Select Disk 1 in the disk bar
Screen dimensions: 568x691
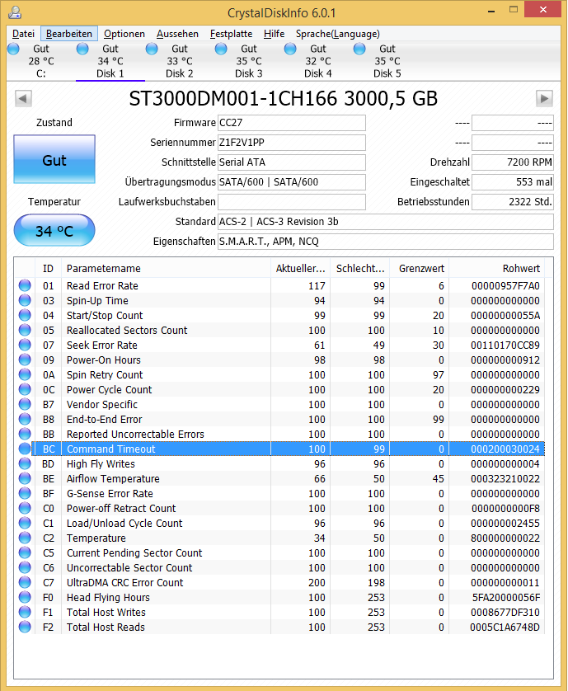coord(110,61)
